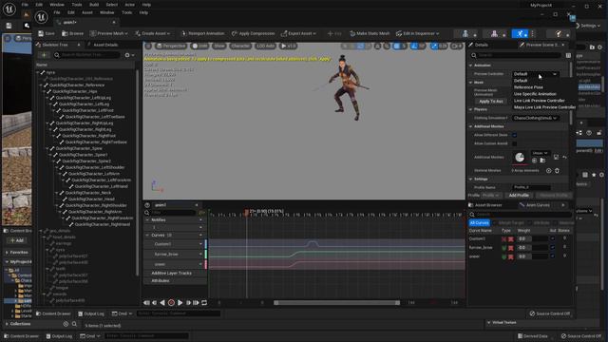The image size is (608, 342).
Task: Click Browse in the animation editor toolbar
Action: click(72, 34)
